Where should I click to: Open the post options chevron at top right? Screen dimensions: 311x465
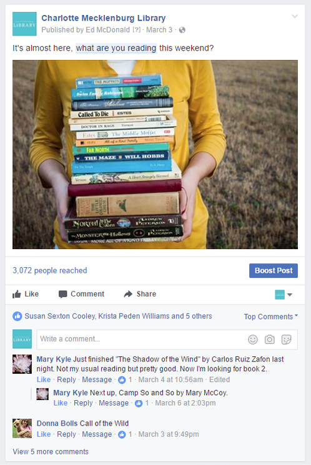pyautogui.click(x=295, y=16)
